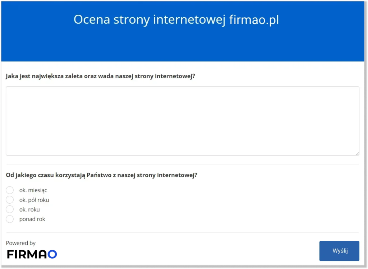Click the Wyślij submit button
The image size is (368, 269).
point(339,251)
